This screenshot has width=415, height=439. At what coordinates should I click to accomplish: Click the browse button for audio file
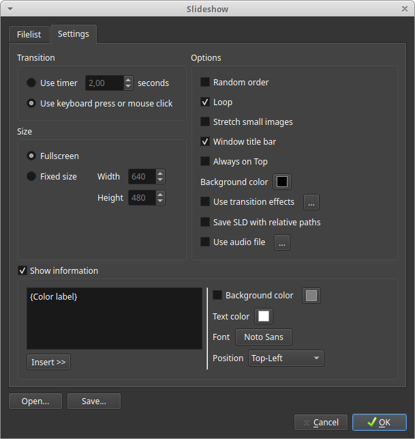[x=282, y=242]
